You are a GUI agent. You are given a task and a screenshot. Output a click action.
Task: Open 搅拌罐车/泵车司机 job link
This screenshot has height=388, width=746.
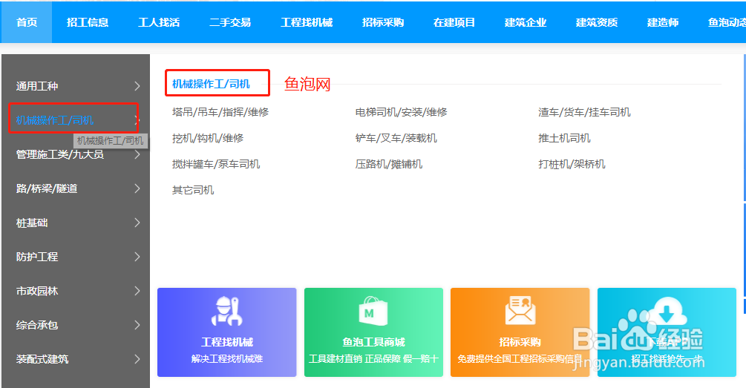click(216, 165)
